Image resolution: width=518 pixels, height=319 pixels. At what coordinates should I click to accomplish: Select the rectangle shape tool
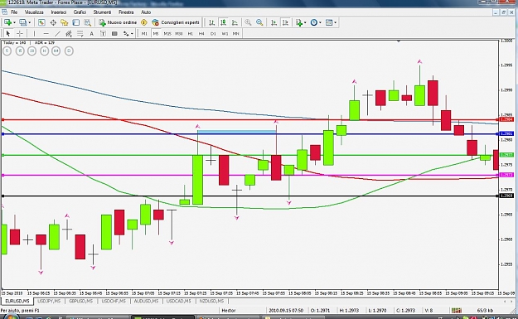pos(114,33)
